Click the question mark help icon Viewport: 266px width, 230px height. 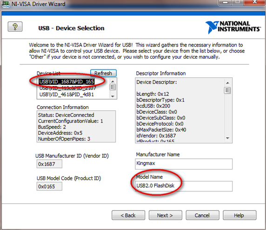[15, 27]
